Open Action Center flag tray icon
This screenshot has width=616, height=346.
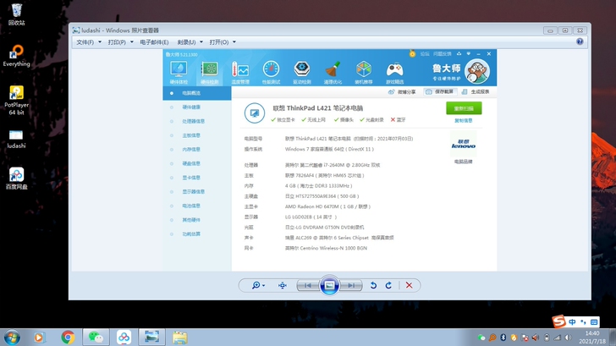pyautogui.click(x=525, y=338)
